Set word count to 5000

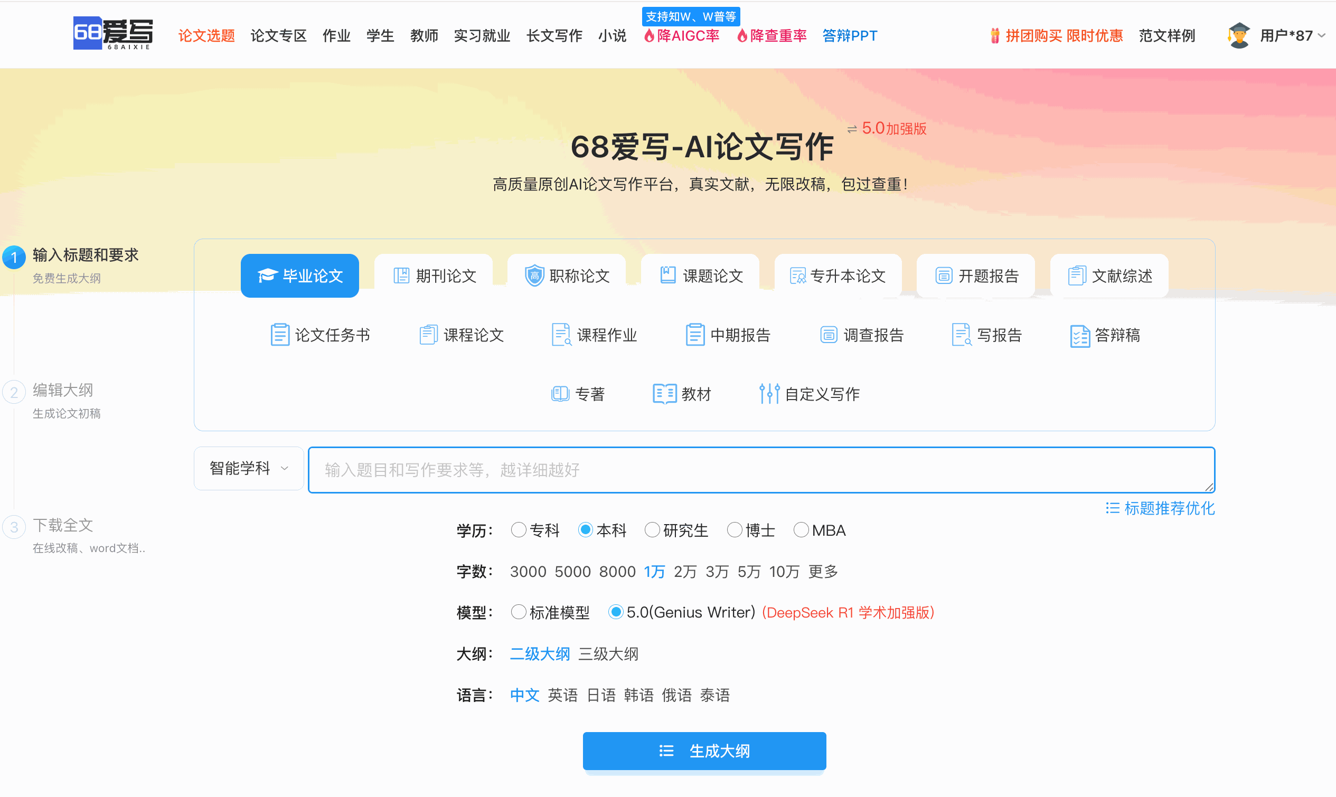point(572,572)
